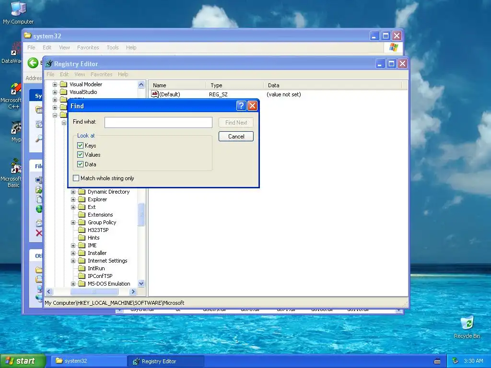Viewport: 491px width, 368px height.
Task: Expand the Dynamic Directory key
Action: (x=73, y=192)
